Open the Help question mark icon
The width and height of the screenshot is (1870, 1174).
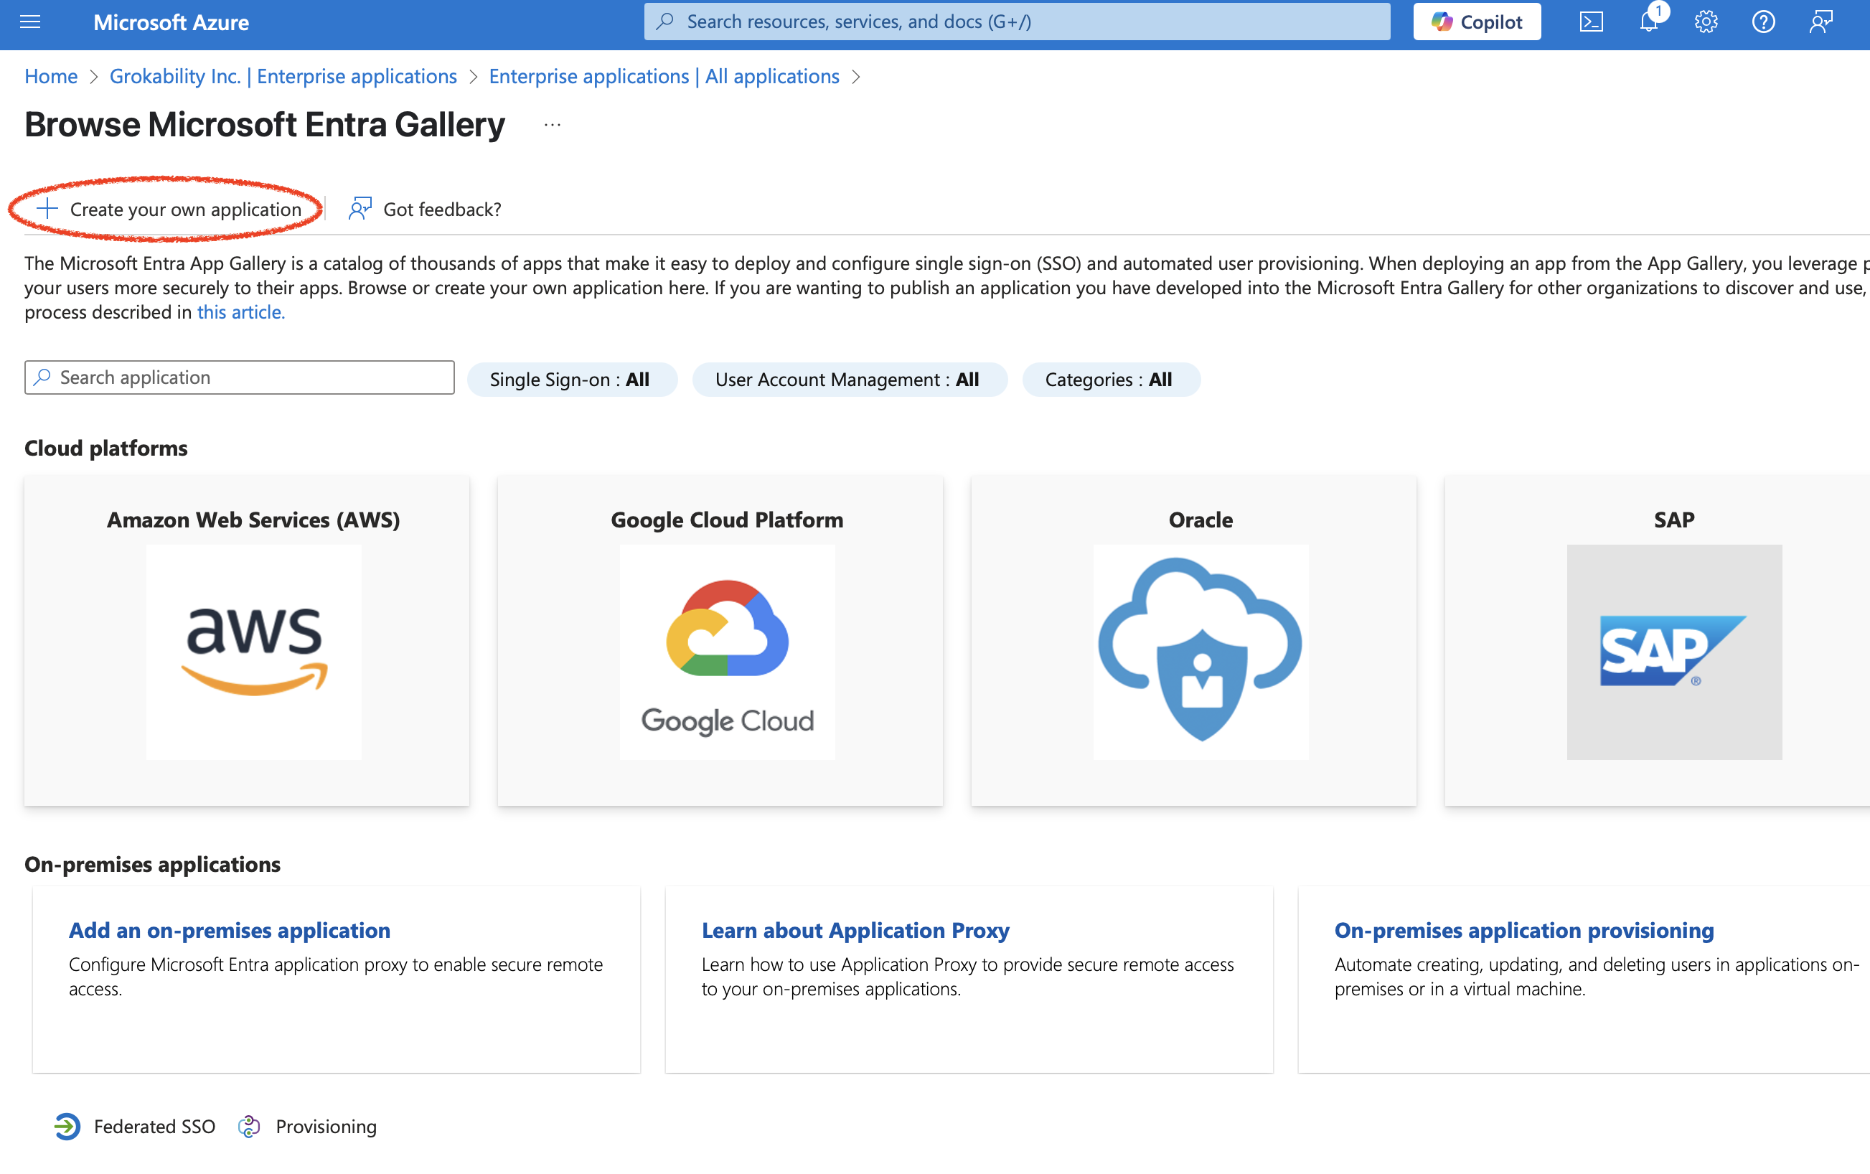click(1763, 22)
